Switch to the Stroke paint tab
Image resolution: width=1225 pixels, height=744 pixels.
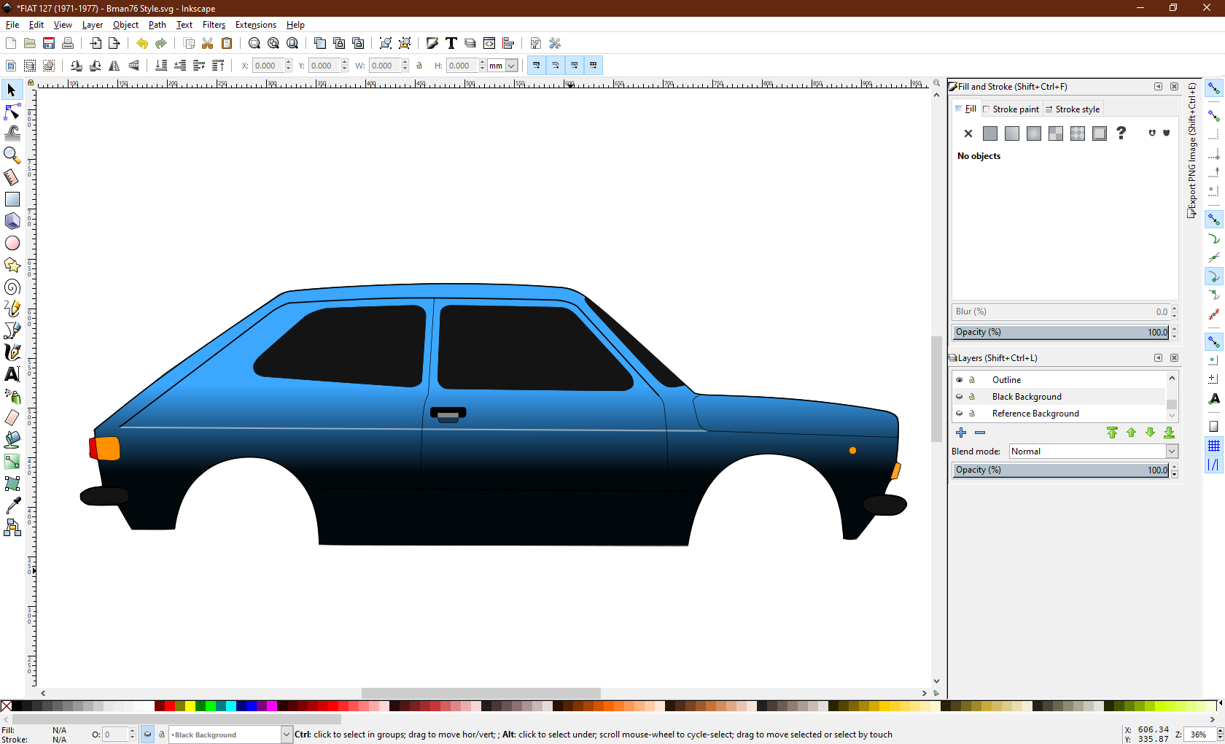[x=1011, y=109]
